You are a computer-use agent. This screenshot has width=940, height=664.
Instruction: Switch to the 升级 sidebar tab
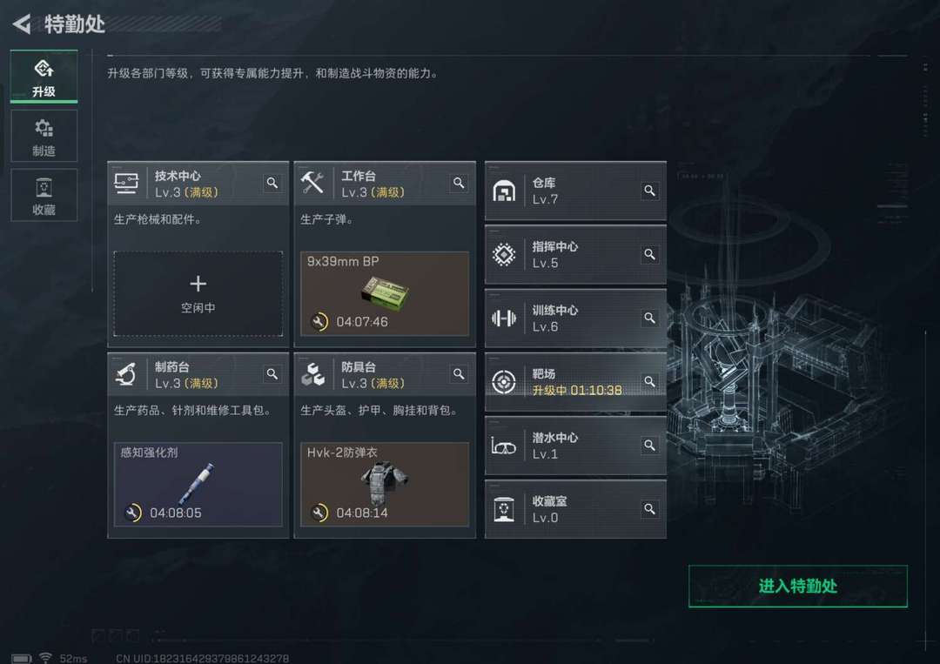[x=44, y=77]
